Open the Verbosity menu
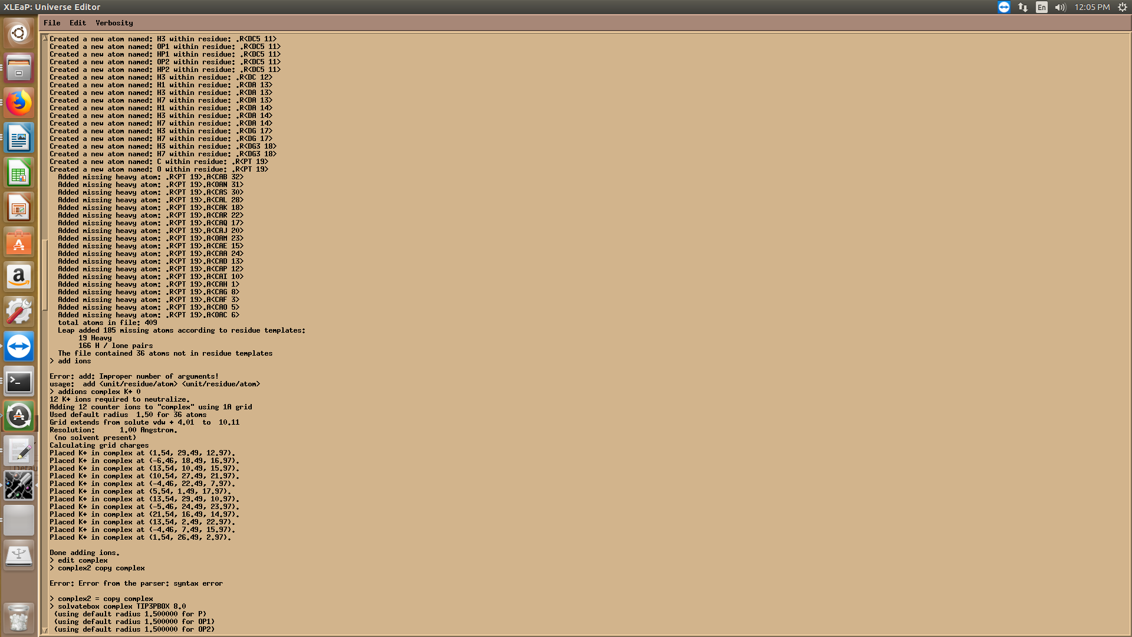 click(114, 23)
